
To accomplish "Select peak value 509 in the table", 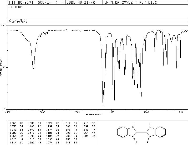I will coord(86,136).
